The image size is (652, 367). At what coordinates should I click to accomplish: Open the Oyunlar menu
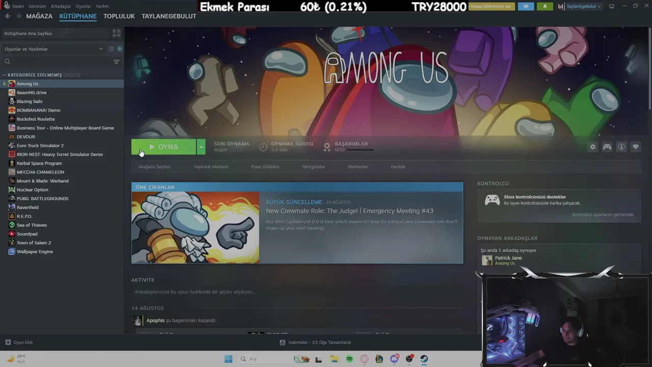(84, 6)
